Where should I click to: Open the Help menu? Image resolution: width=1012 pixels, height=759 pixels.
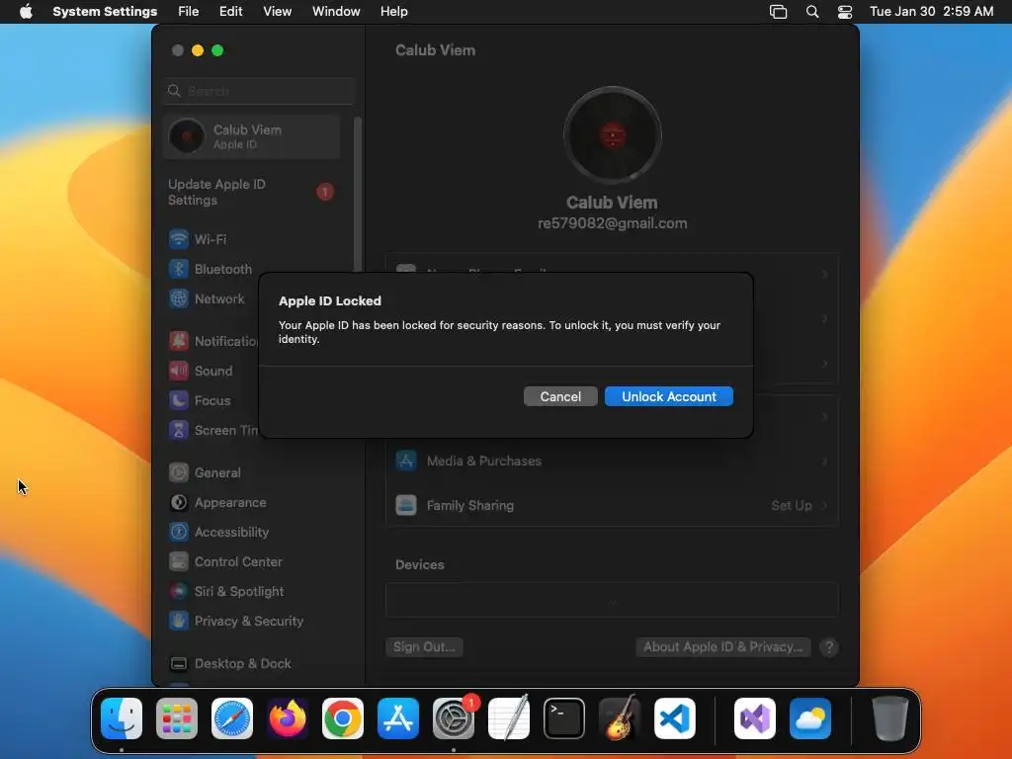pos(393,12)
